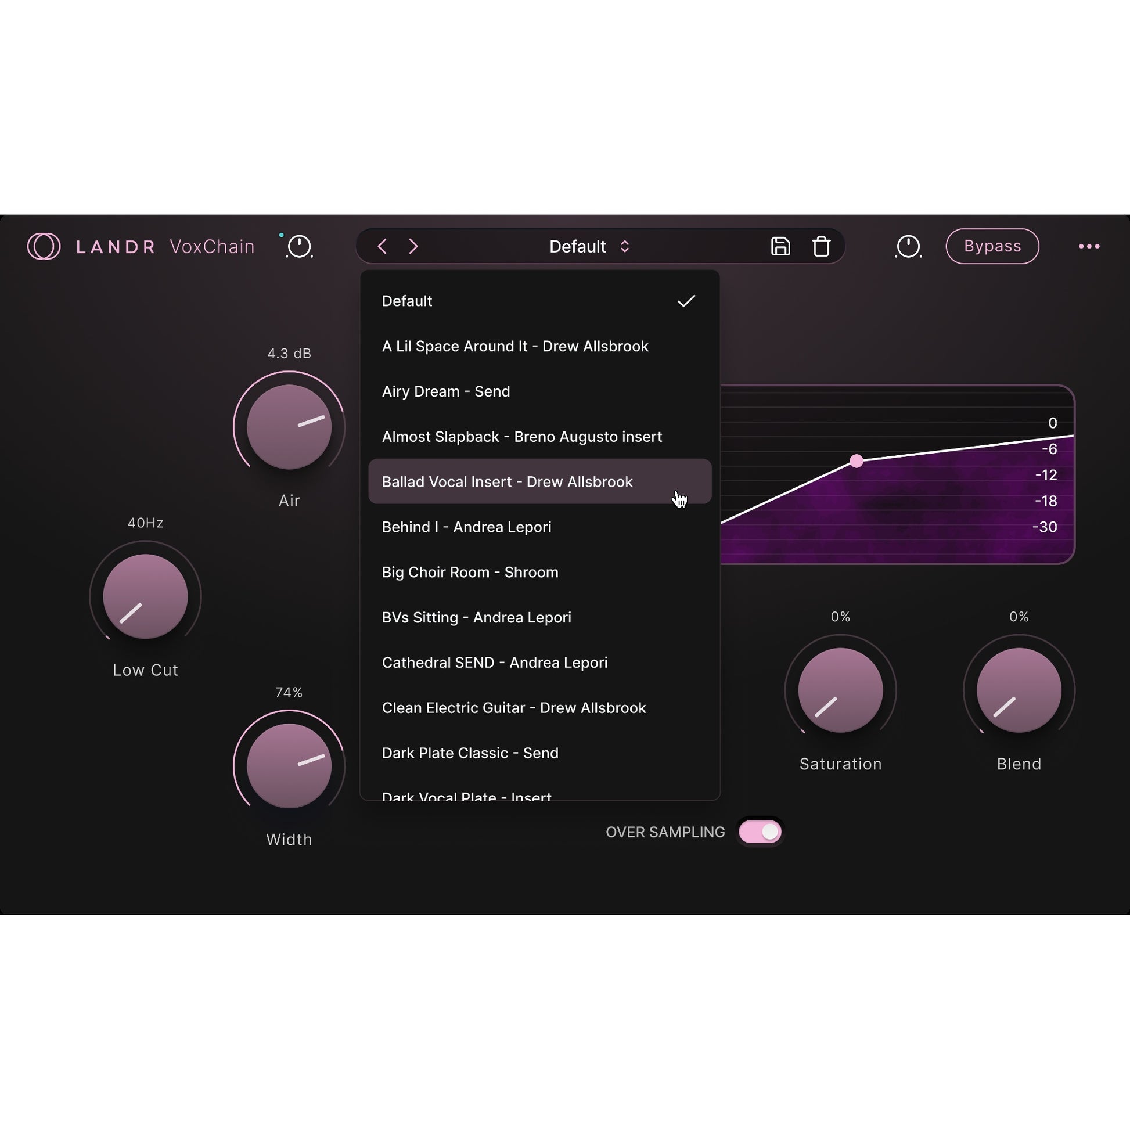Viewport: 1130px width, 1130px height.
Task: Choose Airy Dream - Send preset
Action: point(446,391)
